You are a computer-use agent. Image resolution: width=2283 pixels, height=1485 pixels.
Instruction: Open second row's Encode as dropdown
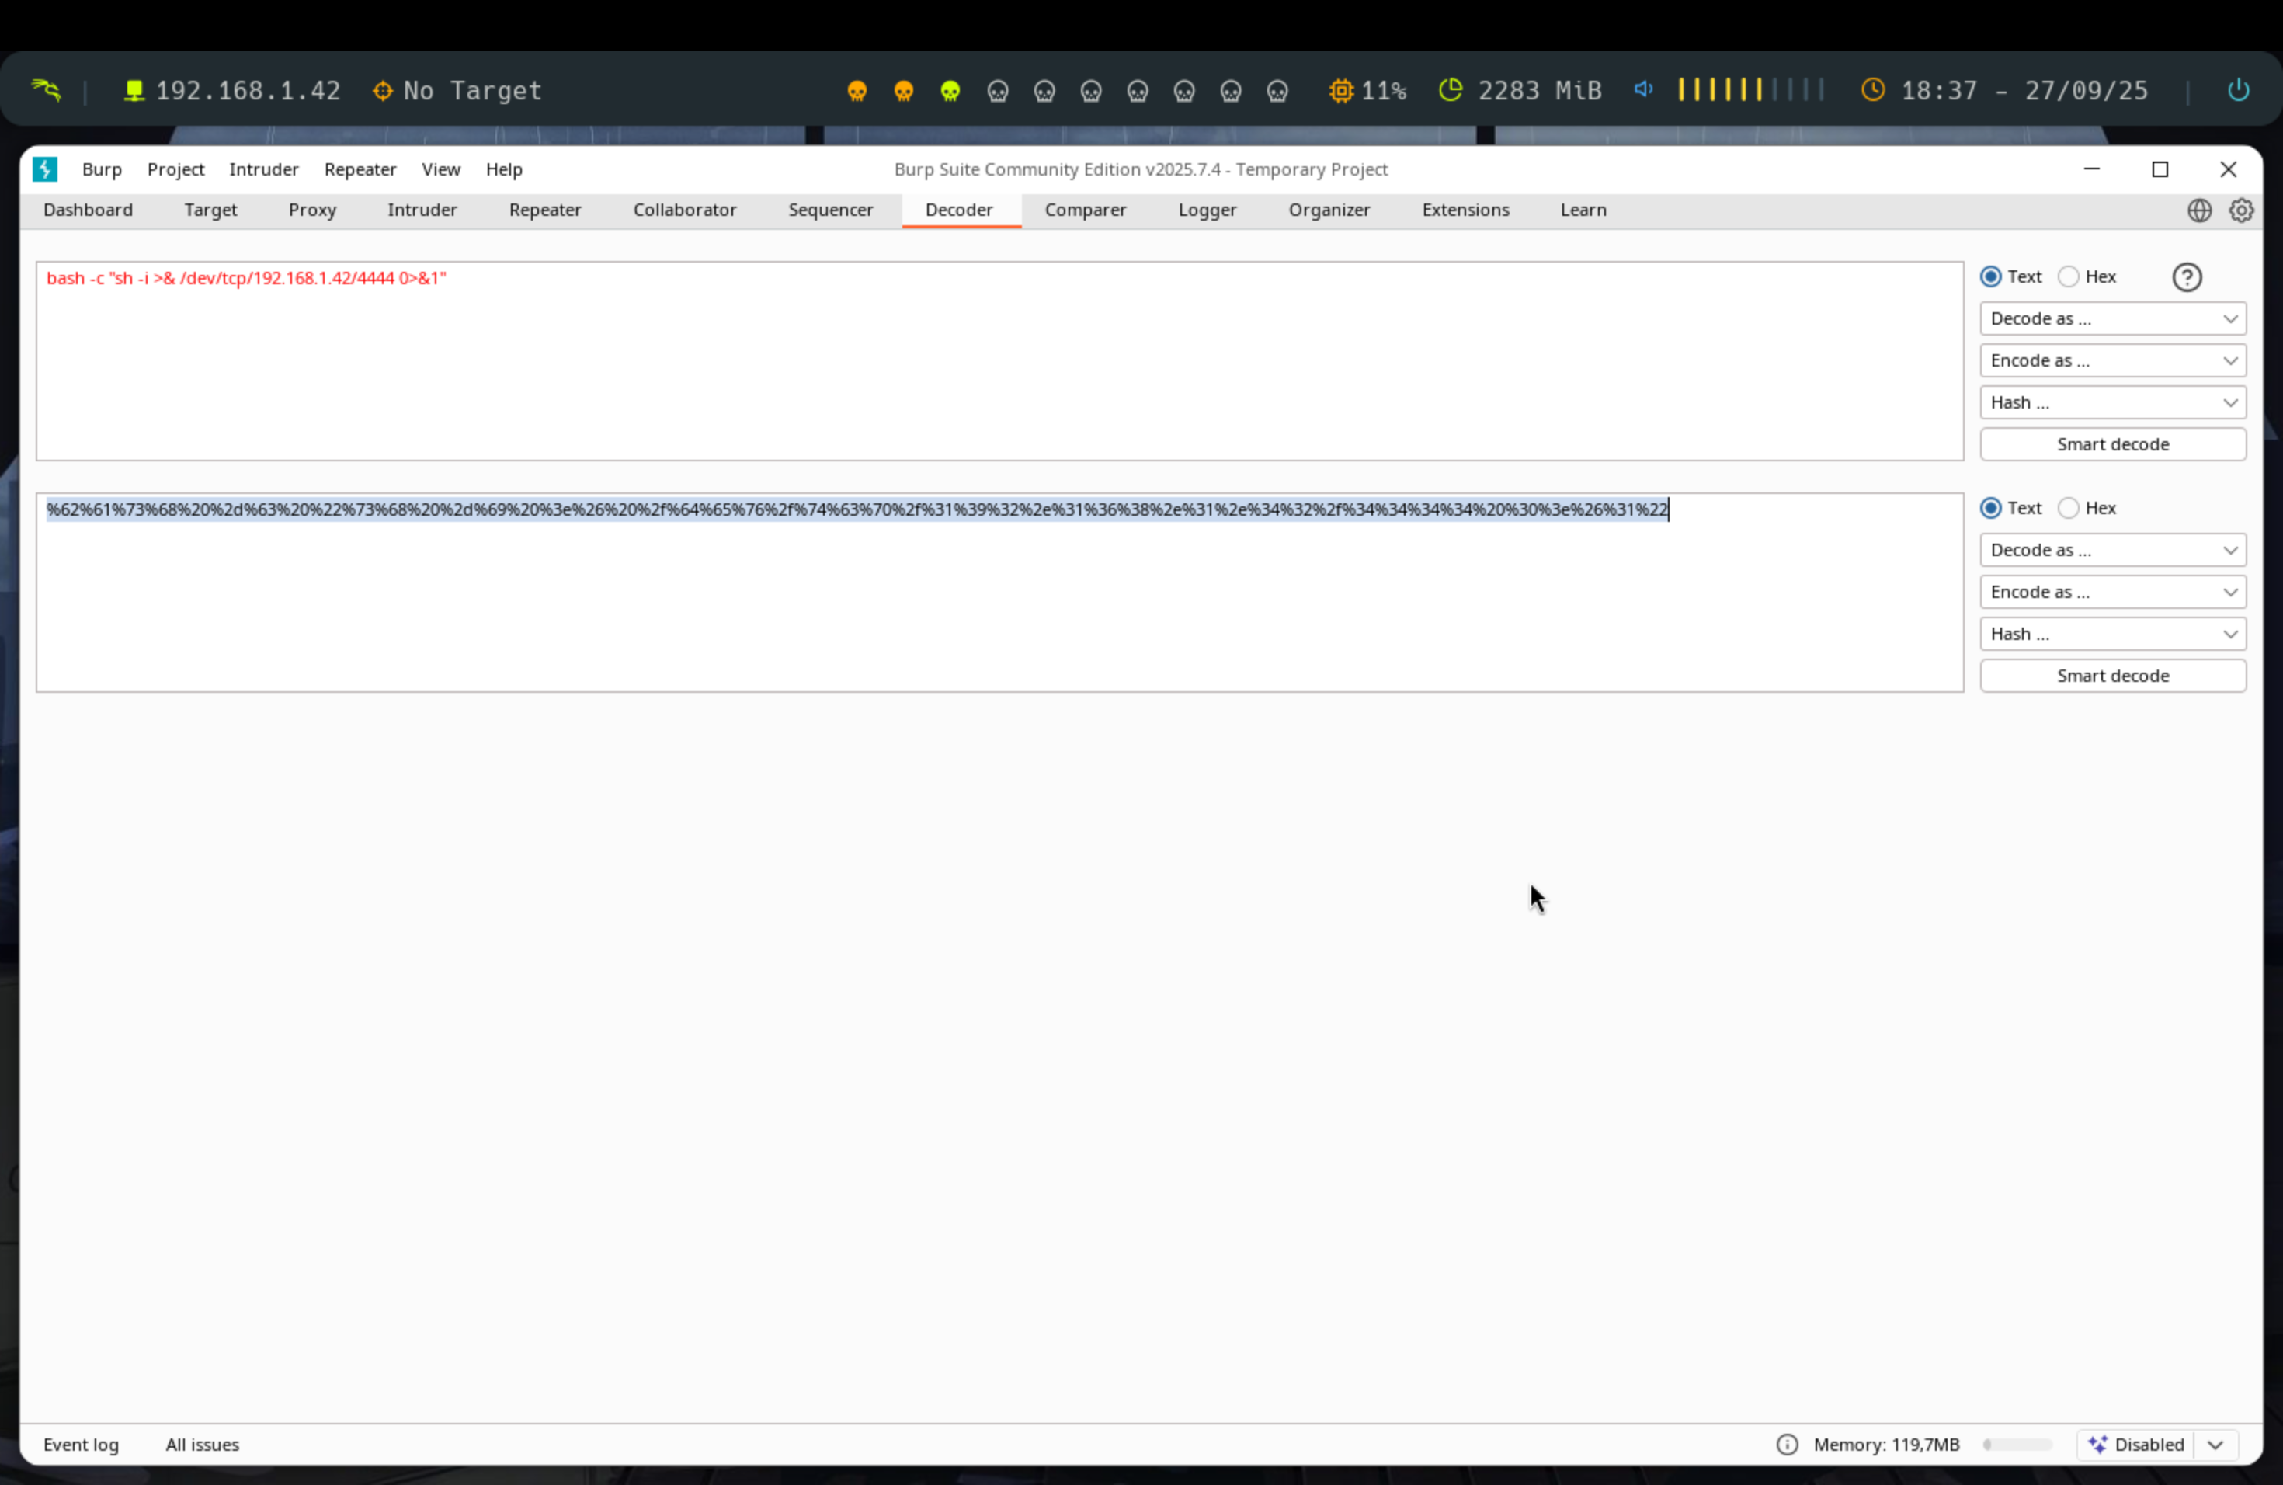click(2112, 592)
